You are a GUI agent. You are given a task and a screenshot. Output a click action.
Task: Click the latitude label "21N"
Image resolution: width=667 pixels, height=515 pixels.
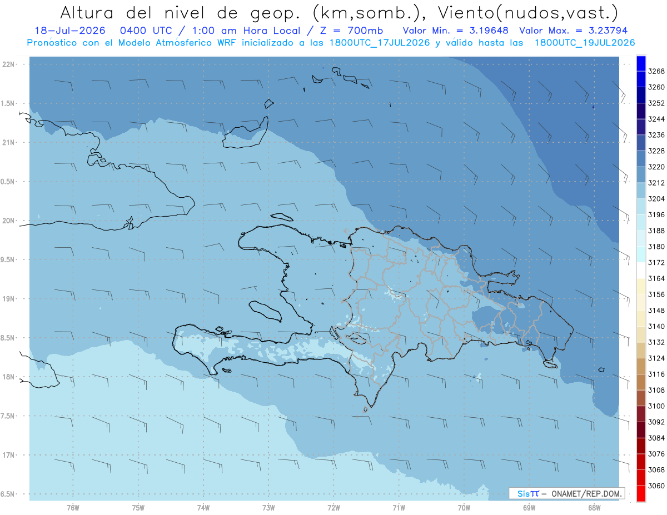(9, 142)
